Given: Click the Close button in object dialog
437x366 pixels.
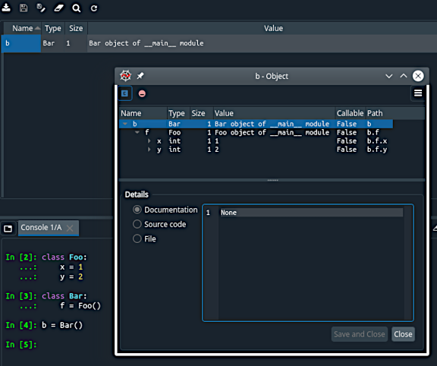Looking at the screenshot, I should tap(403, 334).
